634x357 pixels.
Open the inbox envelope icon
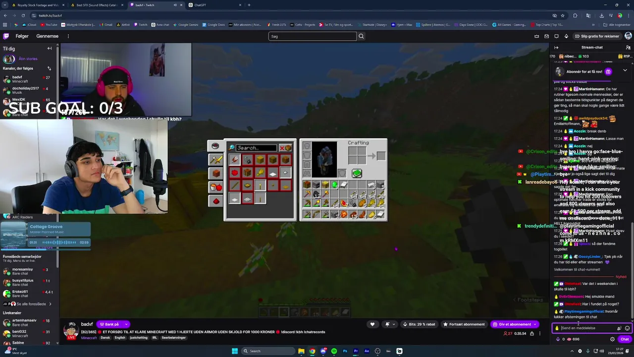[x=546, y=36]
